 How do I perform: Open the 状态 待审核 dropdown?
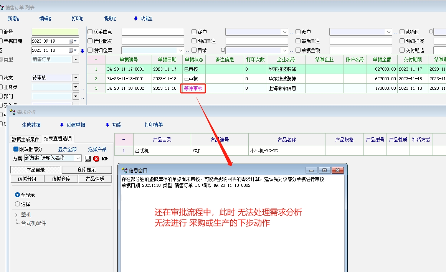point(75,78)
